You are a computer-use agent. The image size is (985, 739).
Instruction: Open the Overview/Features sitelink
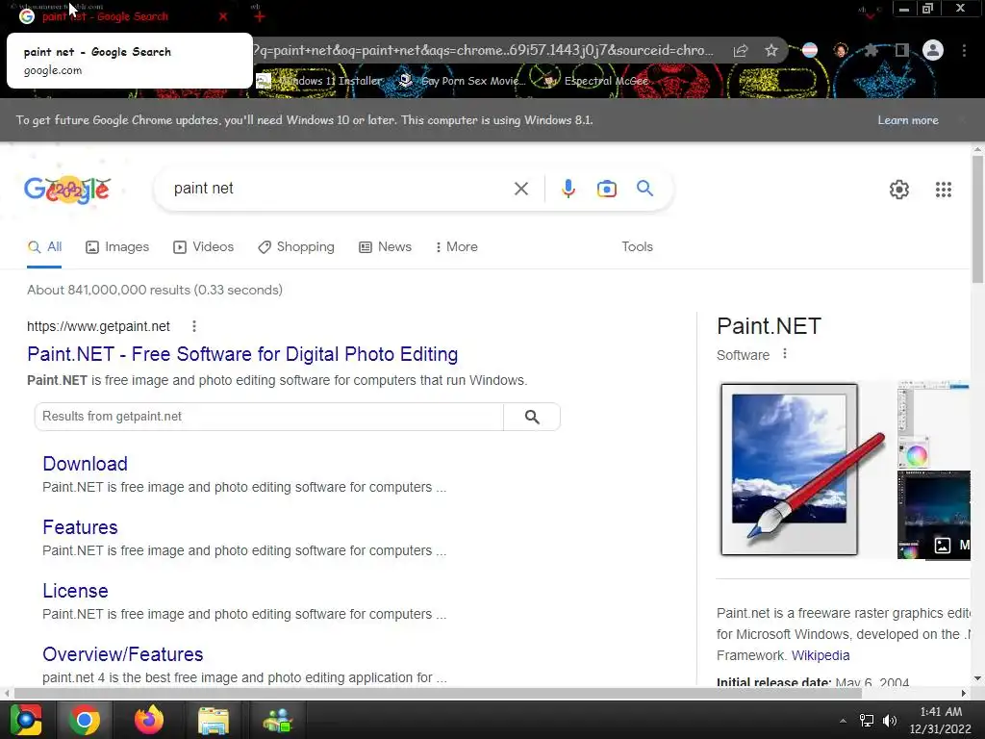[x=122, y=654]
